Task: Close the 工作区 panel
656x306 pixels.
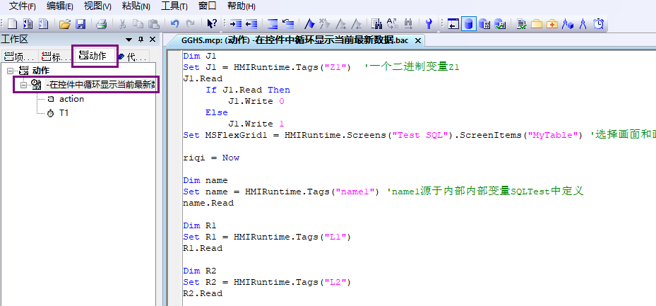Action: (x=153, y=40)
